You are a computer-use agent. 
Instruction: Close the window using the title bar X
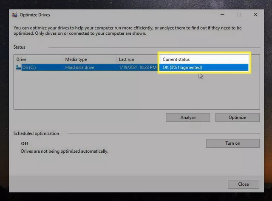255,15
